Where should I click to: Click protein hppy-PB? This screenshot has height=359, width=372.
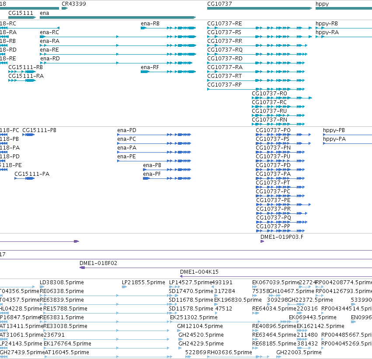coord(348,135)
